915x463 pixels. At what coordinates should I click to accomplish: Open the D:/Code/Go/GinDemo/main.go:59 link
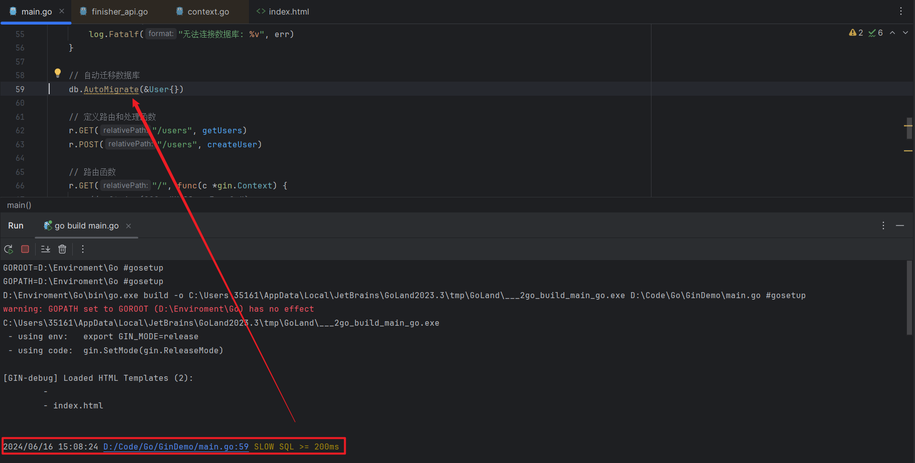(176, 446)
